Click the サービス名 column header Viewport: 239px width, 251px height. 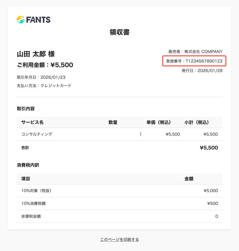(x=32, y=123)
